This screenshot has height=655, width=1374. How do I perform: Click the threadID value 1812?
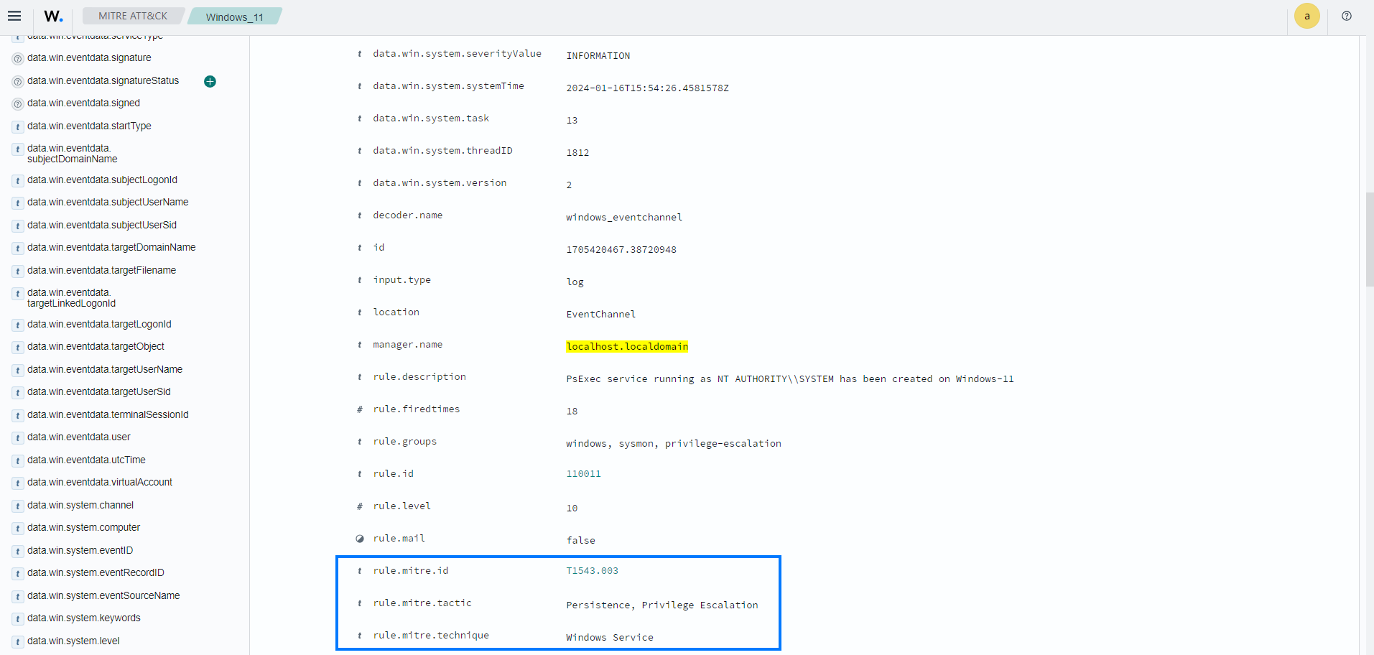577,153
